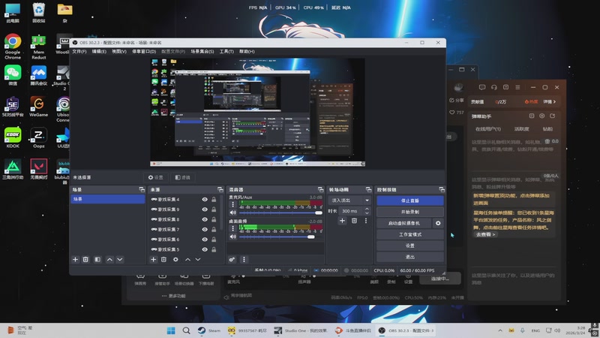Image resolution: width=600 pixels, height=338 pixels.
Task: Open transition properties three-dot menu
Action: click(x=366, y=221)
